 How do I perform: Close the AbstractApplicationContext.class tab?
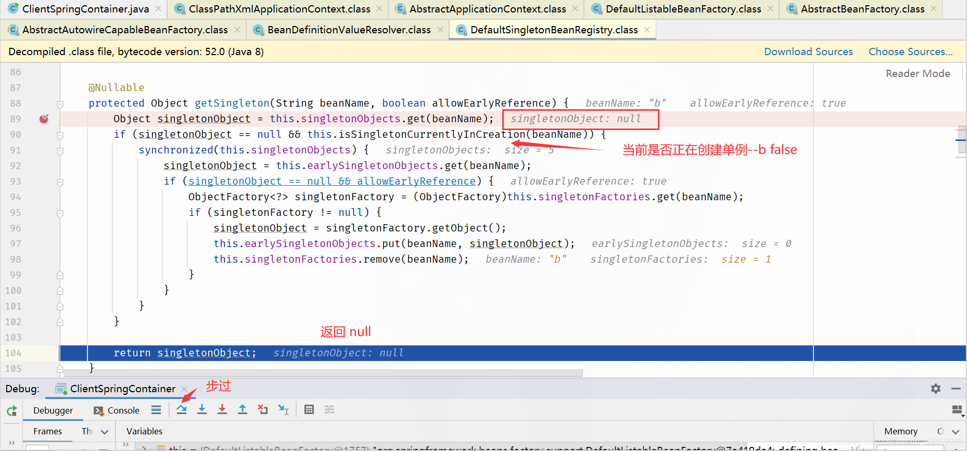point(575,9)
